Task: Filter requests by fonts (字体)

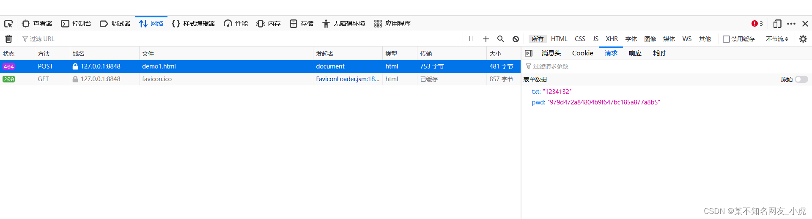Action: coord(631,39)
